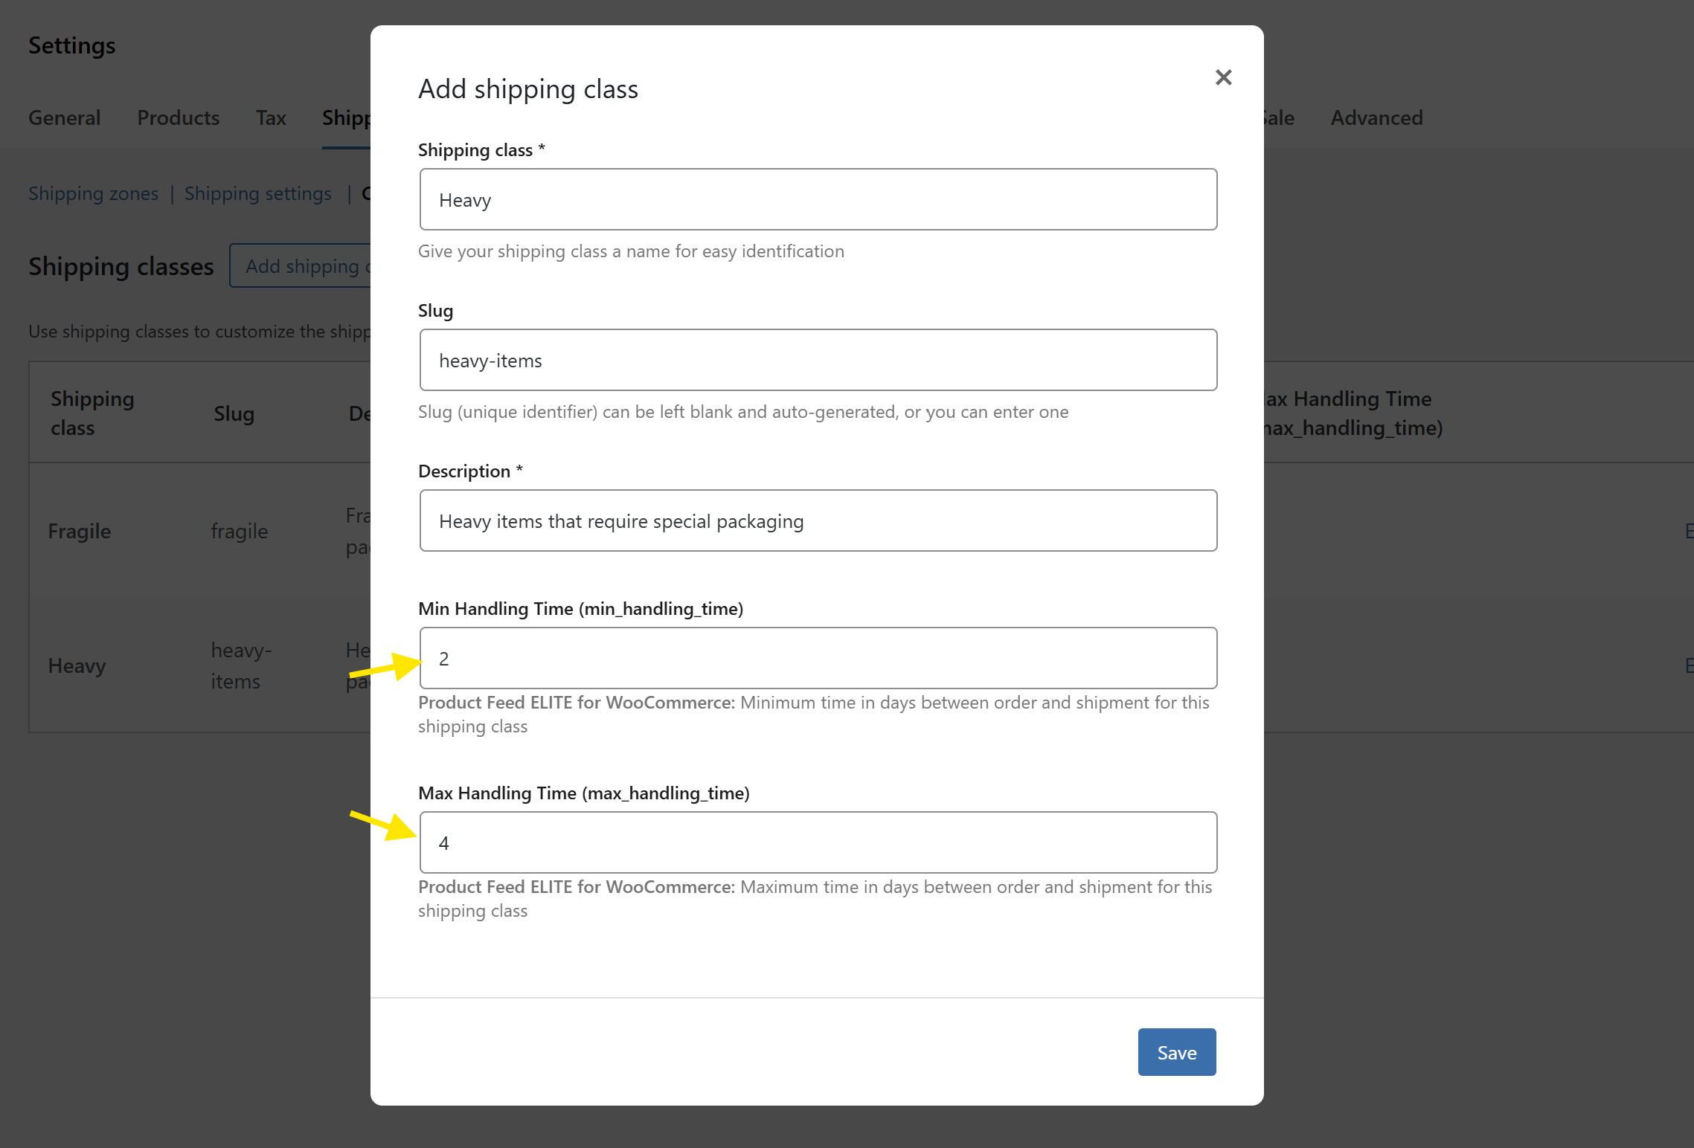
Task: Click the Add shipping class button behind dialog
Action: [x=301, y=266]
